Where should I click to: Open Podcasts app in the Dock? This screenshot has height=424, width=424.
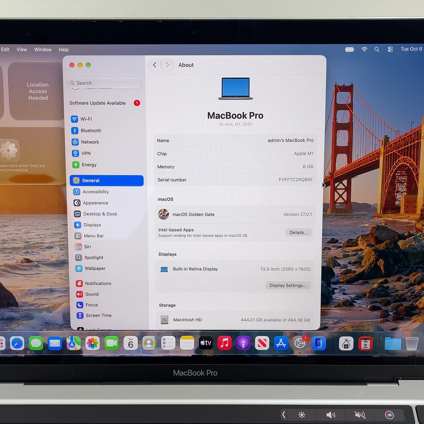pos(243,343)
